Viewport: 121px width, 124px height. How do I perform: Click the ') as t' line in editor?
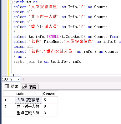20,57
